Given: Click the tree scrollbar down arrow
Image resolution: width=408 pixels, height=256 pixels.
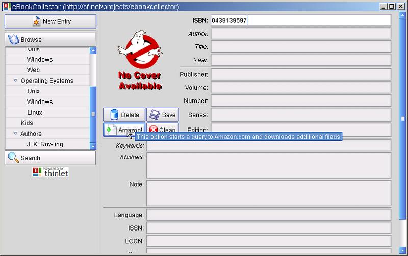Looking at the screenshot, I should click(93, 146).
